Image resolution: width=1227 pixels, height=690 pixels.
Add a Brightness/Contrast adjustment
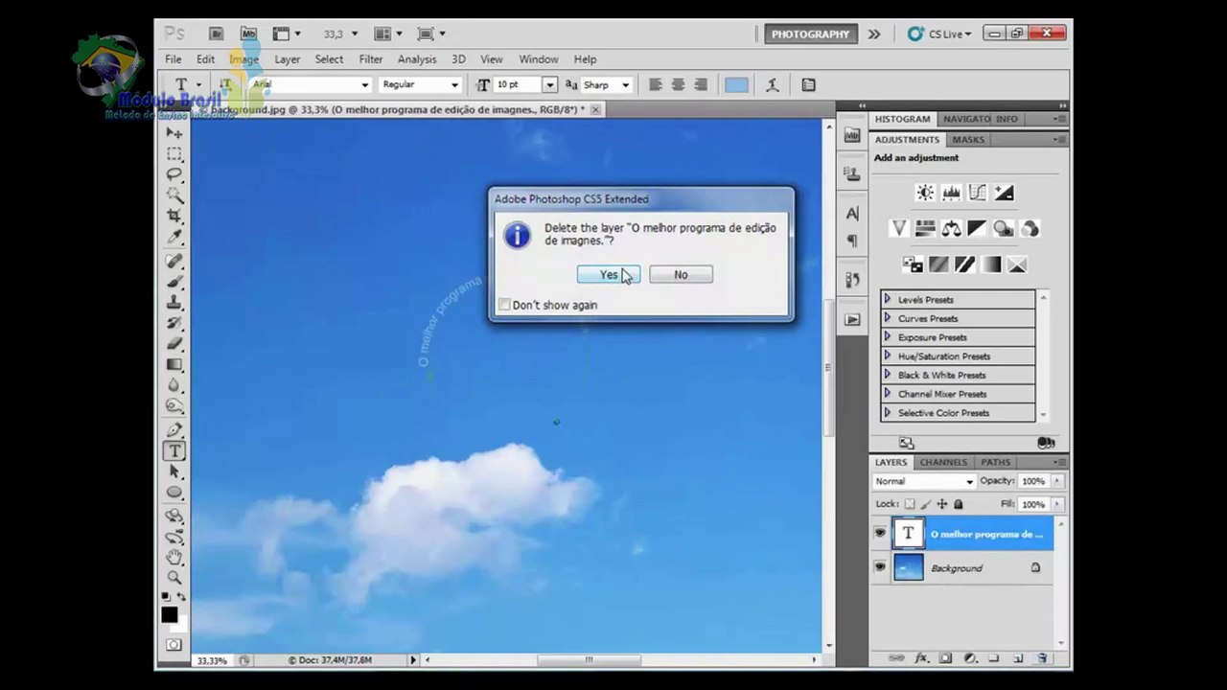click(x=925, y=193)
